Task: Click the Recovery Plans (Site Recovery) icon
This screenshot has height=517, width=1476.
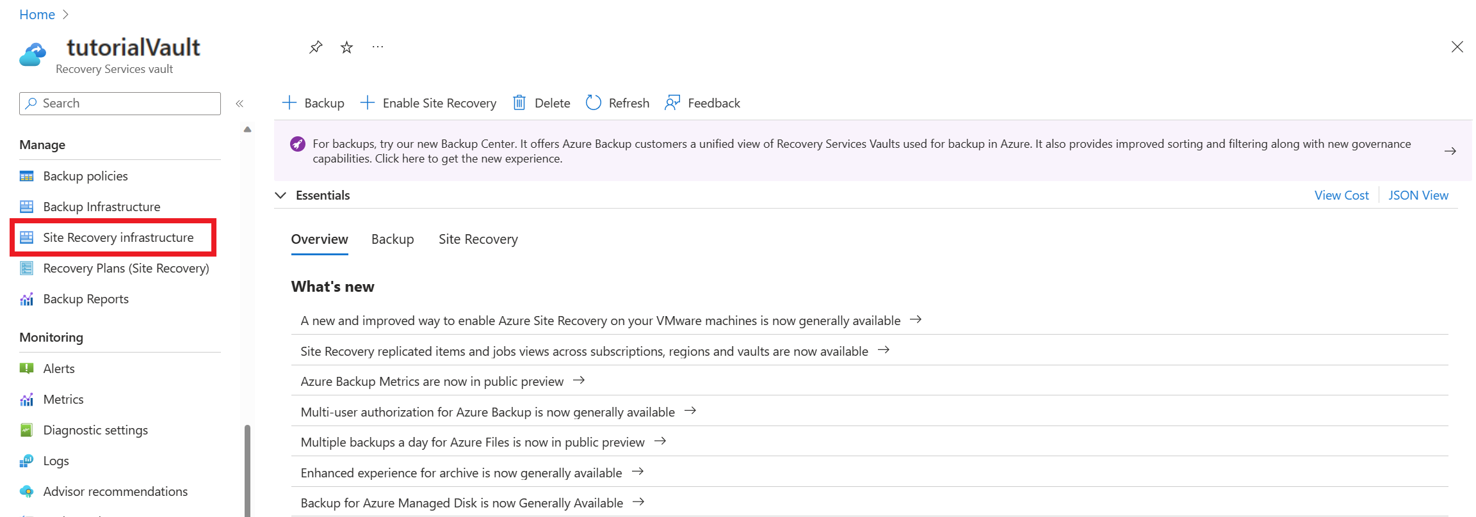Action: click(26, 268)
